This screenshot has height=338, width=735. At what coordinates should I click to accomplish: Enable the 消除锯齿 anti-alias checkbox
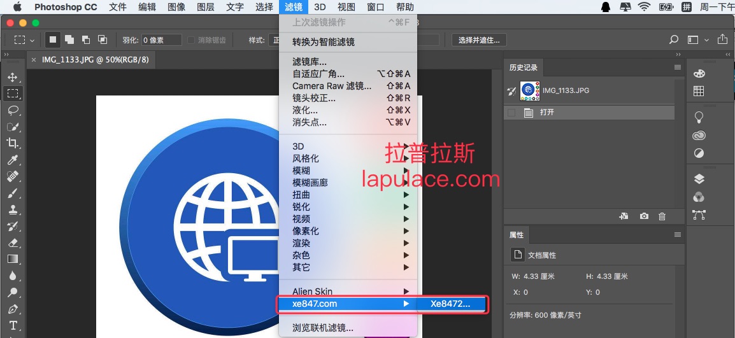click(x=191, y=40)
